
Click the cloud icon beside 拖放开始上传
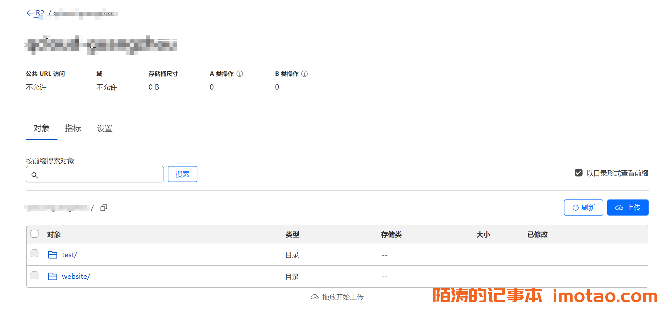pos(314,297)
